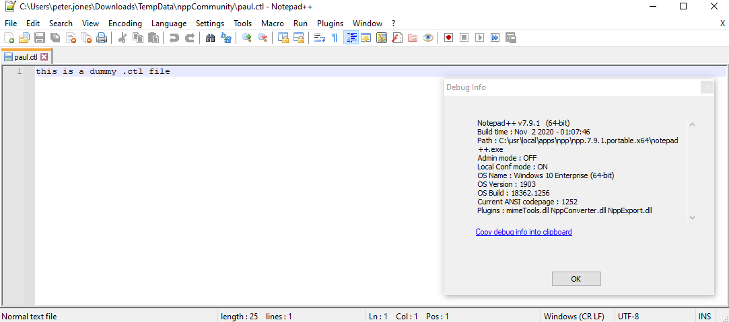729x322 pixels.
Task: Zoom out using the magnifier minus icon
Action: [263, 38]
